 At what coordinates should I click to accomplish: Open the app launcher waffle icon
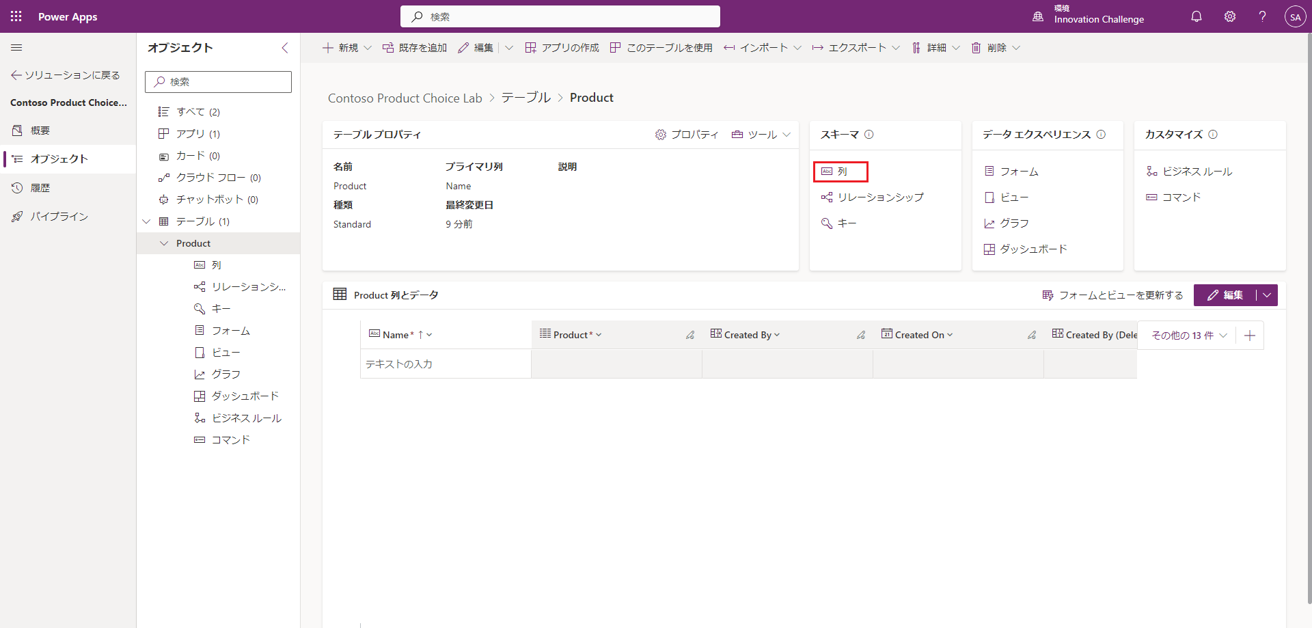coord(16,16)
